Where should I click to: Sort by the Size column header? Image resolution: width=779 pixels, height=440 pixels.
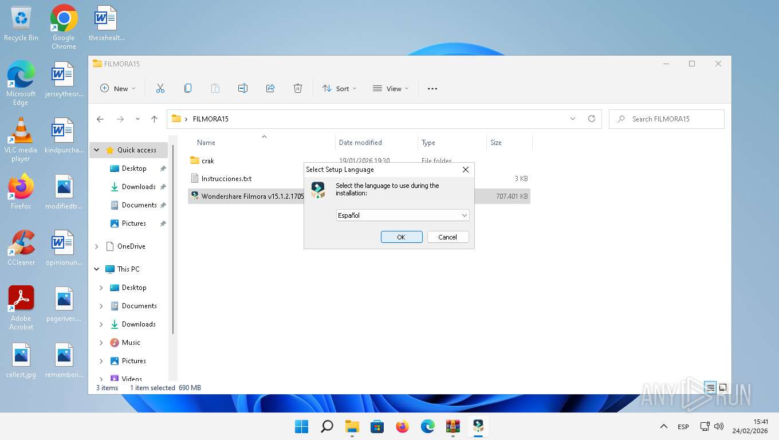click(x=496, y=143)
